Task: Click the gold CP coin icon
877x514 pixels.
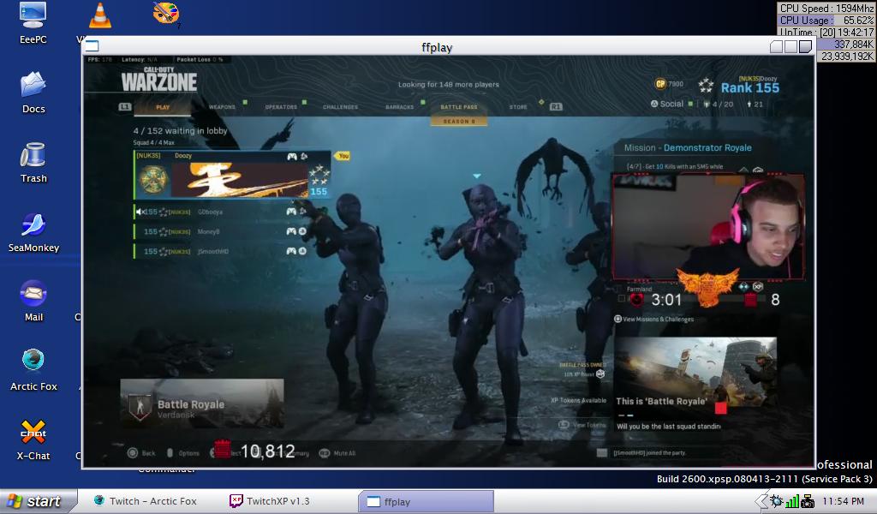Action: pyautogui.click(x=660, y=84)
